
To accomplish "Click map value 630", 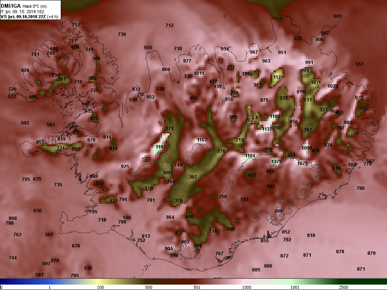I will tap(38, 211).
